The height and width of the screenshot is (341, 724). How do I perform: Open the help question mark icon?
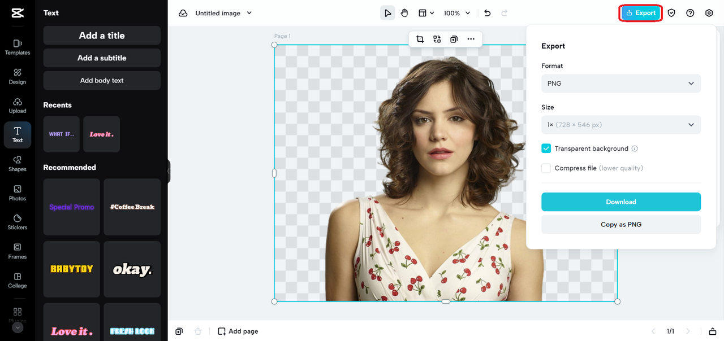coord(690,13)
